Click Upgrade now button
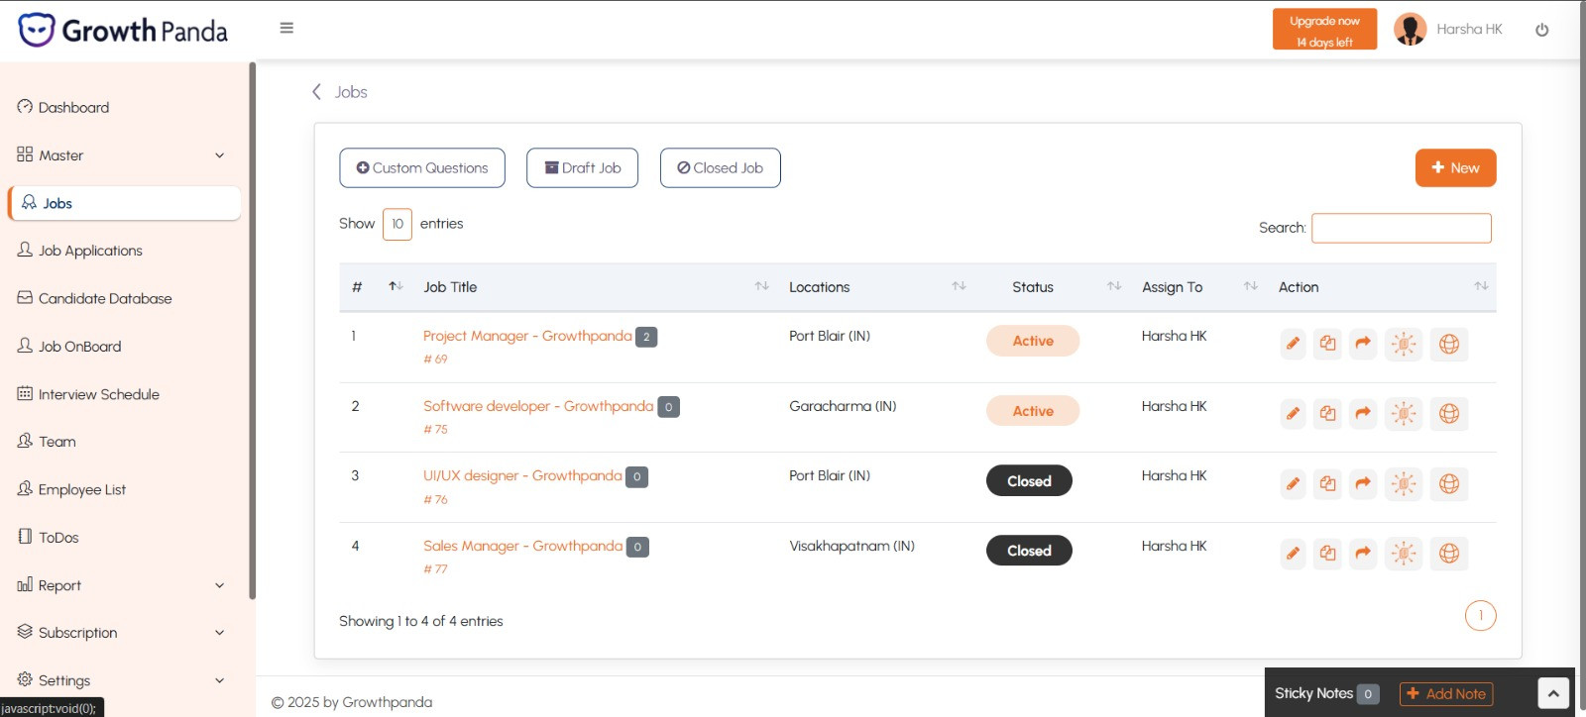The width and height of the screenshot is (1586, 717). pos(1324,30)
